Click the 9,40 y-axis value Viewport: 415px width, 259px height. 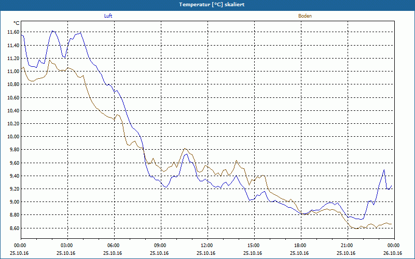[x=15, y=176]
